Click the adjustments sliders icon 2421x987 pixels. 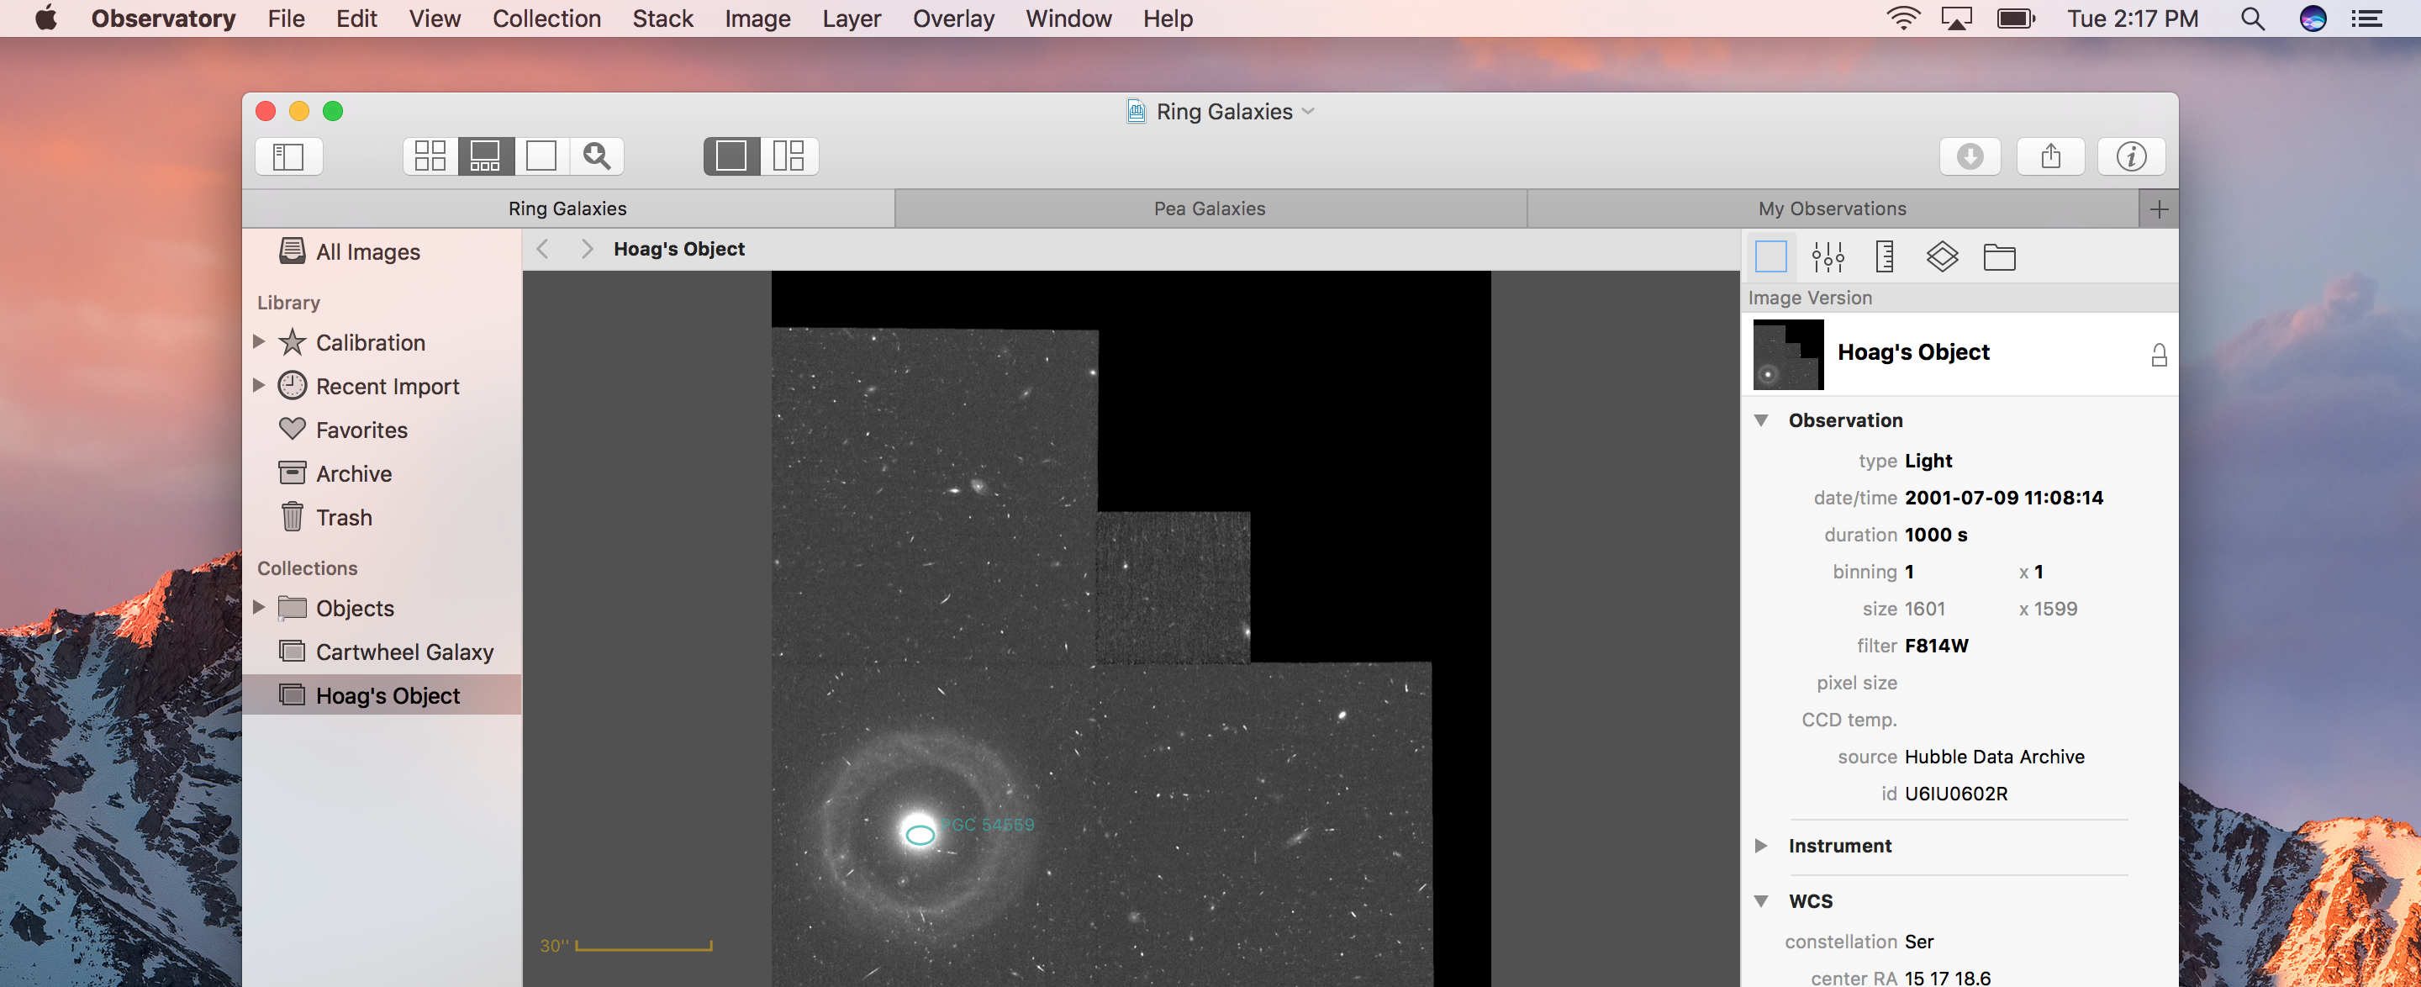[x=1827, y=256]
